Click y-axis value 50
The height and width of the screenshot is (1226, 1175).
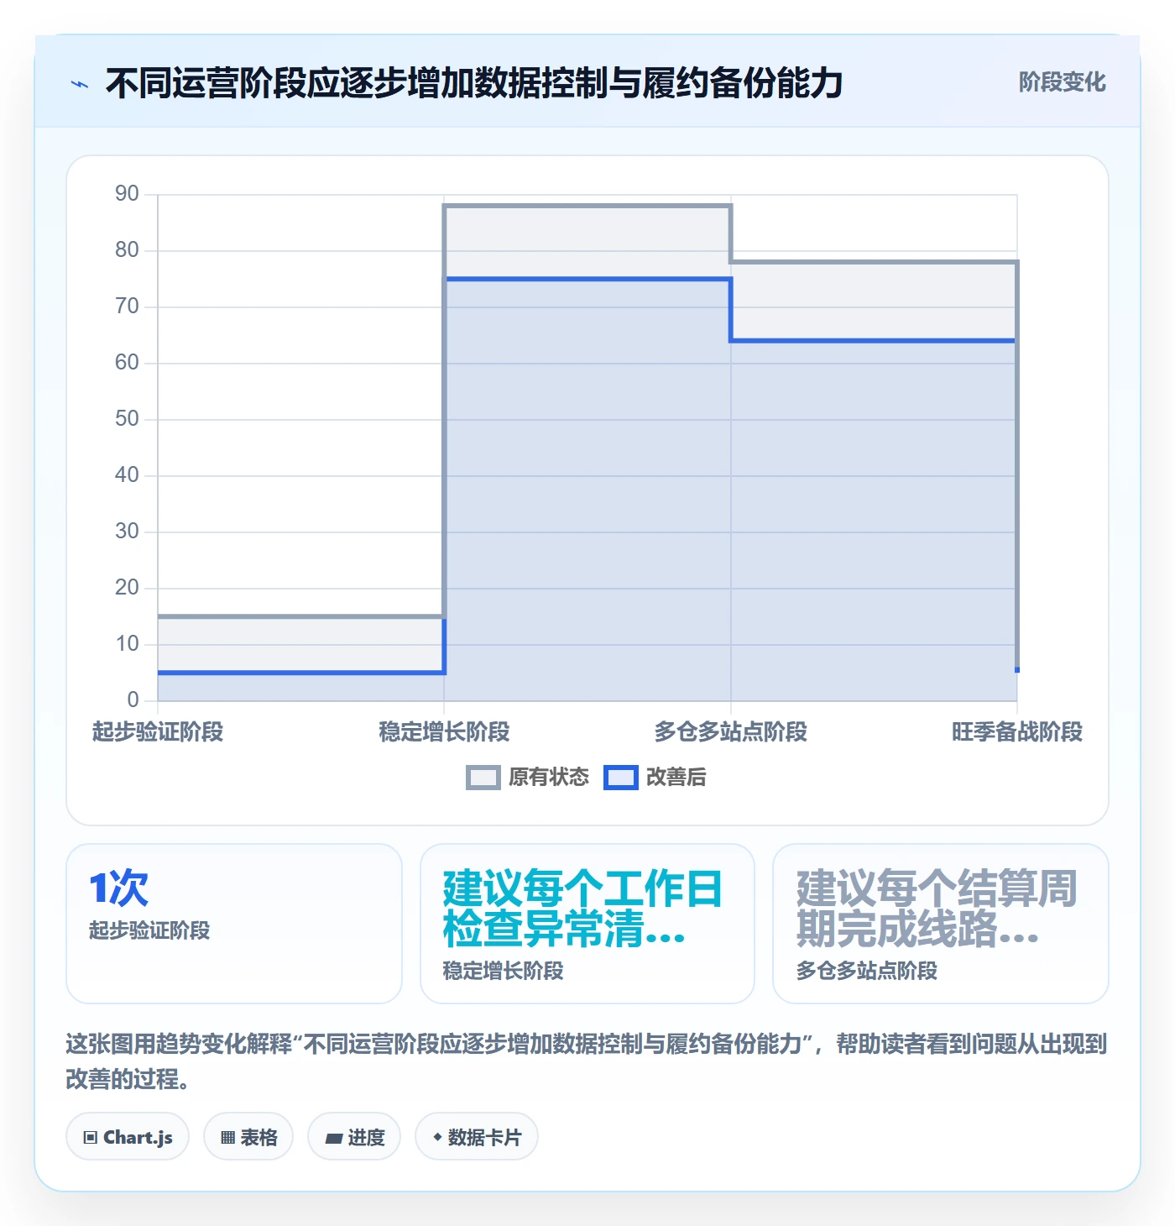click(127, 419)
